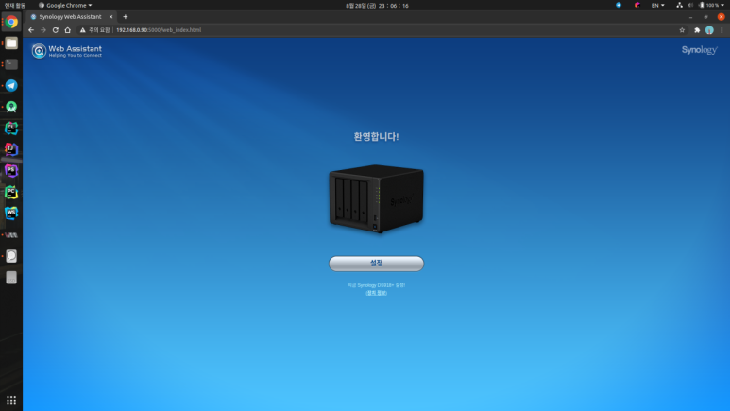Open the clock and calendar in top bar

[377, 6]
